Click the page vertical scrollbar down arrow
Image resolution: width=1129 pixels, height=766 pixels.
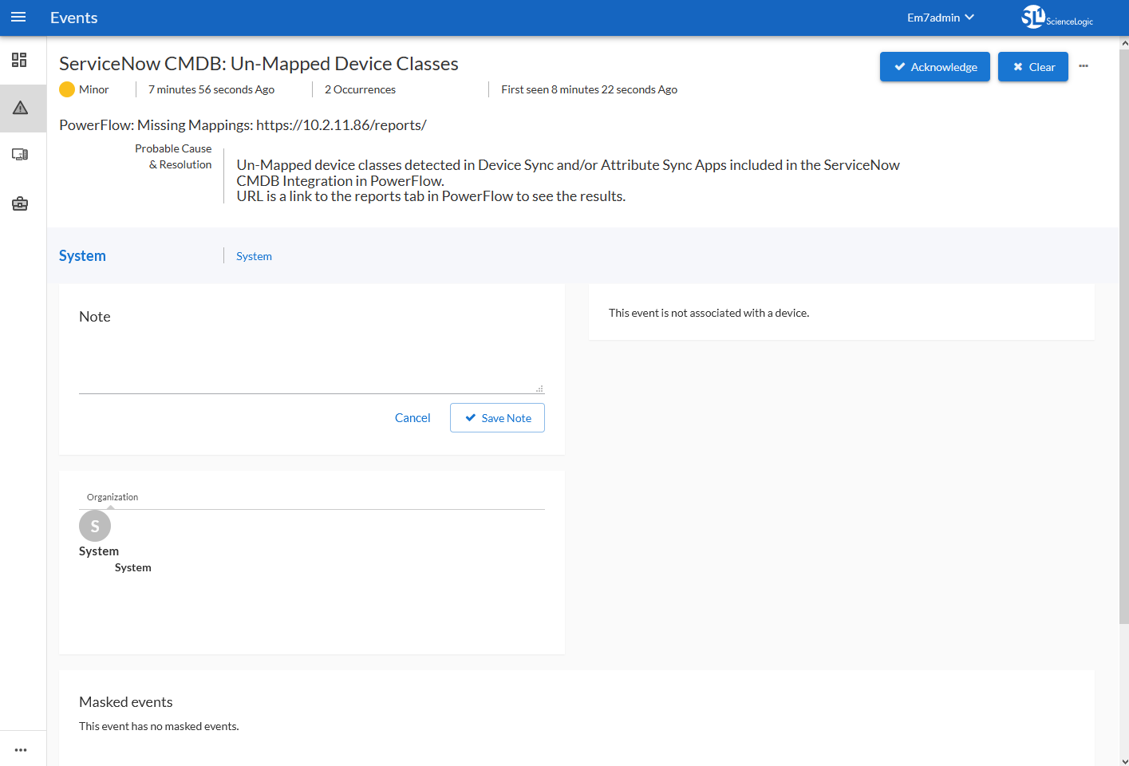(1124, 760)
